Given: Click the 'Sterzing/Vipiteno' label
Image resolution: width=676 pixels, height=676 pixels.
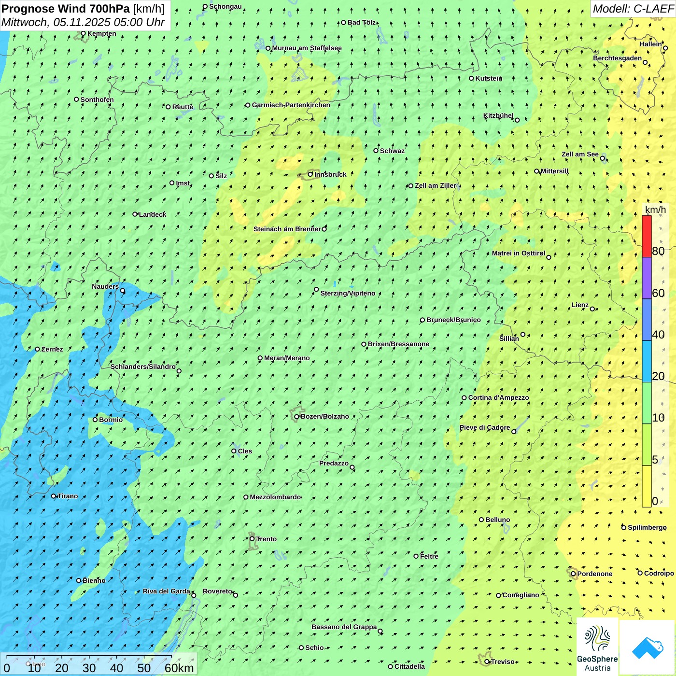Looking at the screenshot, I should (x=348, y=293).
